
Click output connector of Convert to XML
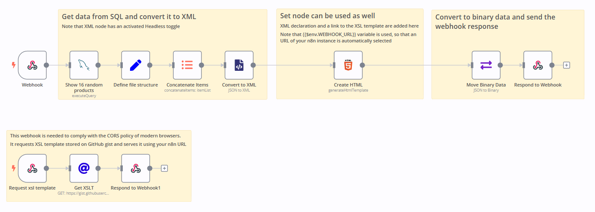pyautogui.click(x=253, y=65)
